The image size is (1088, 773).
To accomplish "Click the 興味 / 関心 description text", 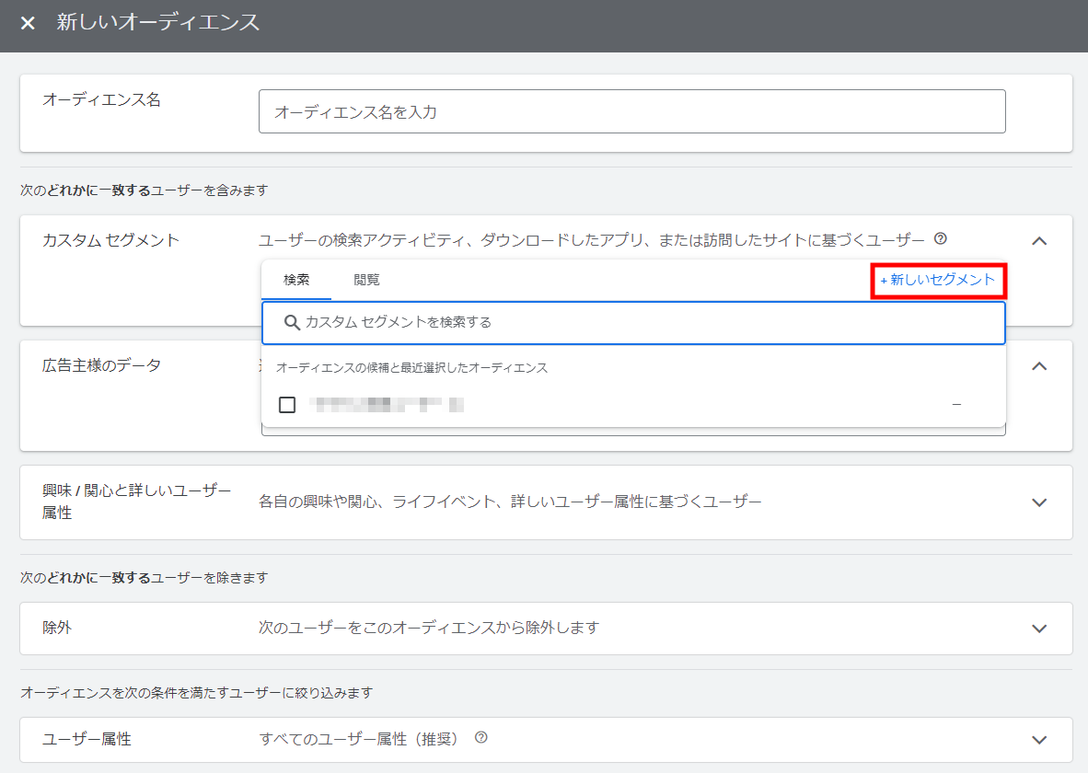I will [510, 502].
